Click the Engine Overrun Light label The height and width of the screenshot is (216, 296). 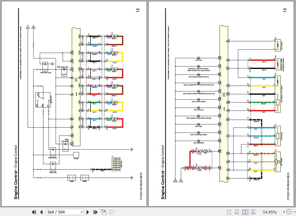(x=199, y=101)
